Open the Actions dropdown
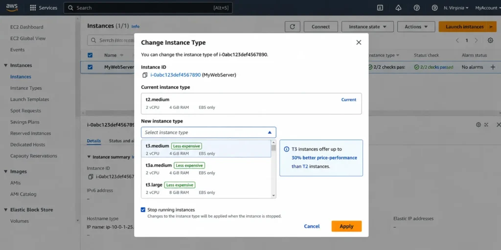 pos(416,27)
